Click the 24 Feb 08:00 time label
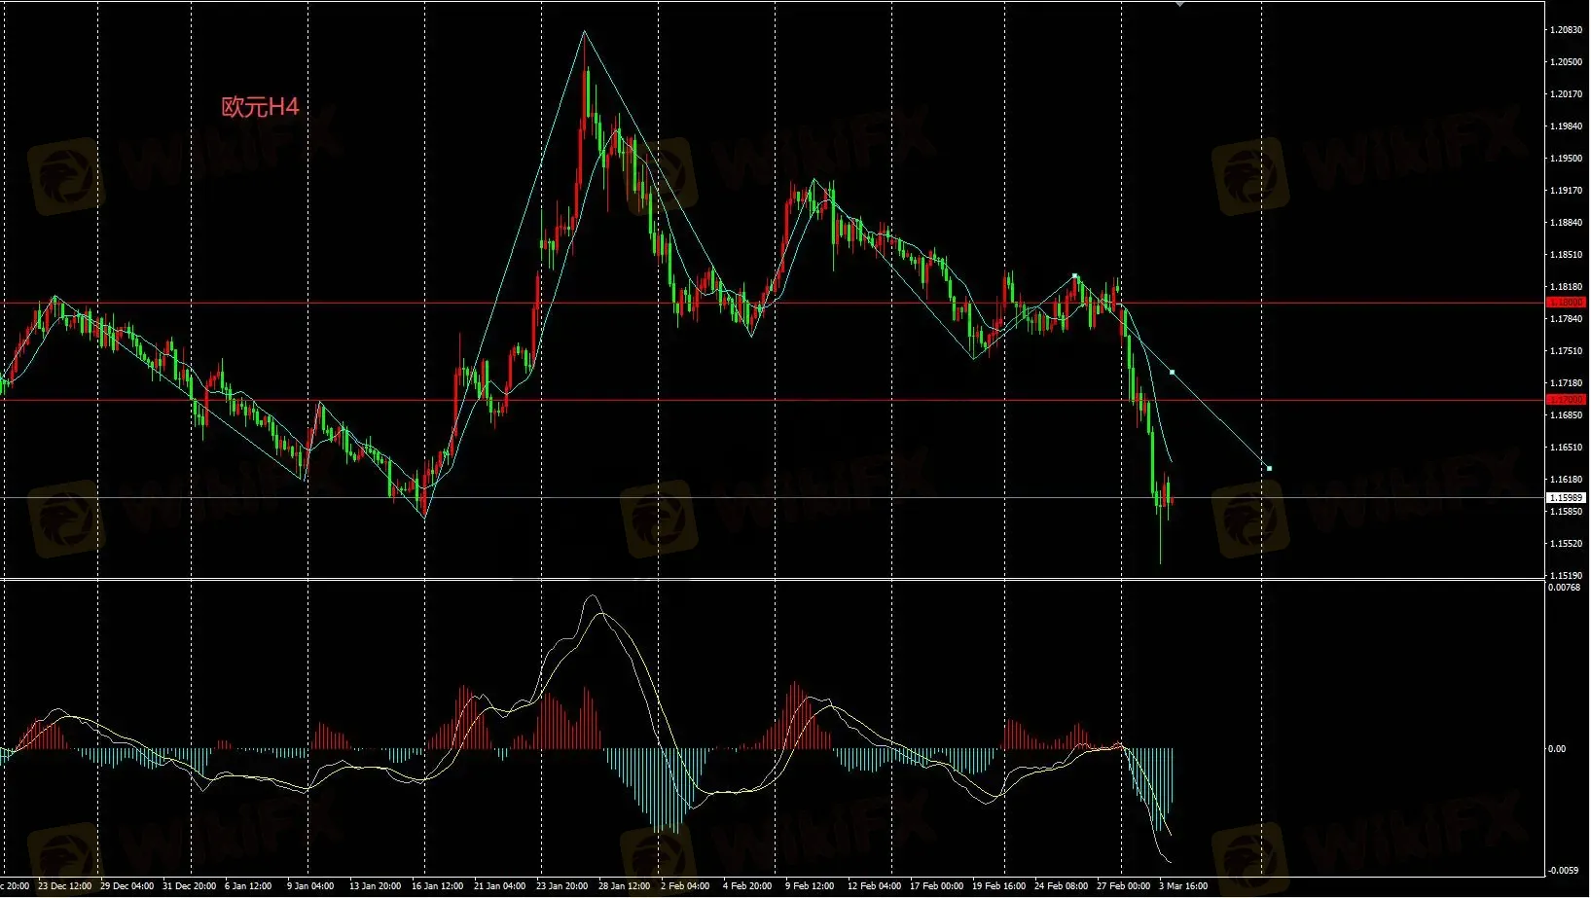Viewport: 1591px width, 898px height. pos(1061,886)
